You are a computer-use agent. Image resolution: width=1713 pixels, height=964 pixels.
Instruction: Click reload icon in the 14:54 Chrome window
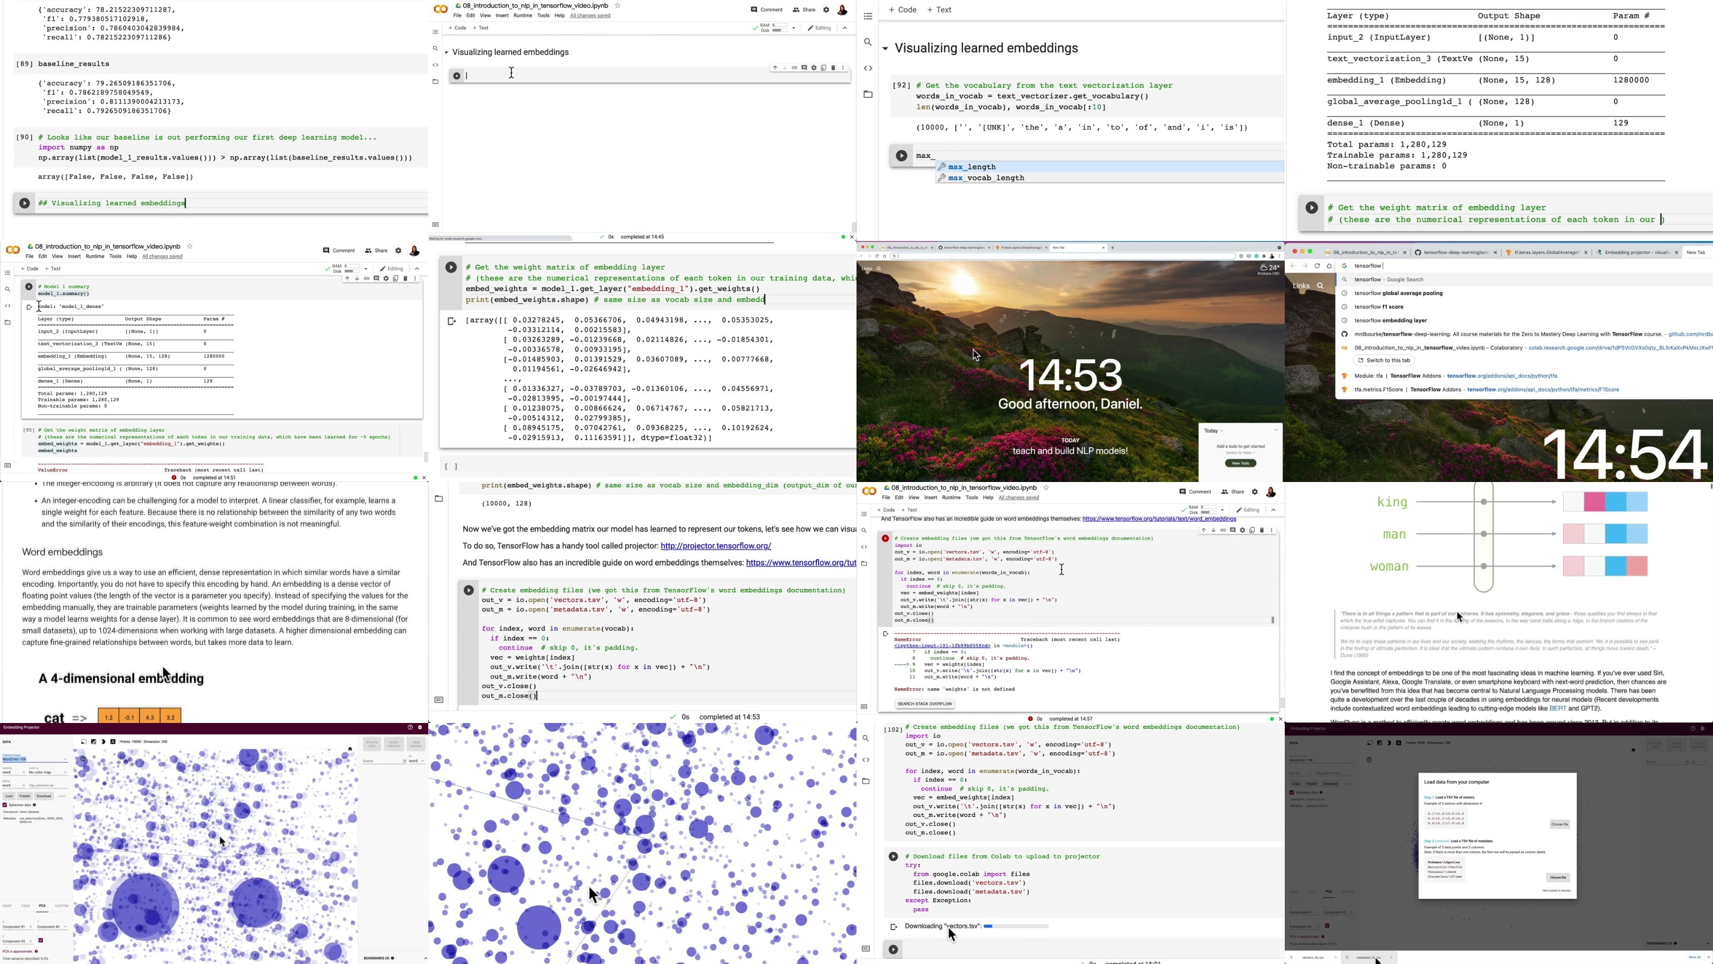pyautogui.click(x=1317, y=266)
